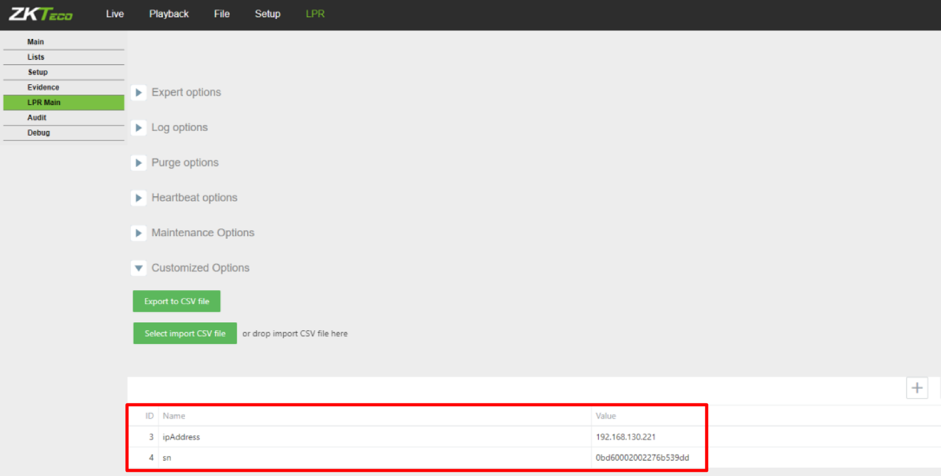Click the Name column header
The width and height of the screenshot is (941, 476).
(x=174, y=416)
